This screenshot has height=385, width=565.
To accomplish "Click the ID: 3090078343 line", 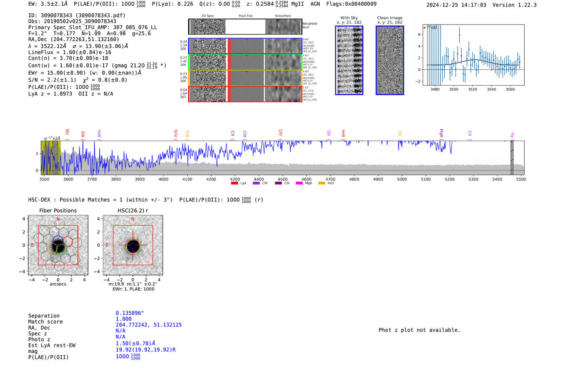I will [77, 15].
